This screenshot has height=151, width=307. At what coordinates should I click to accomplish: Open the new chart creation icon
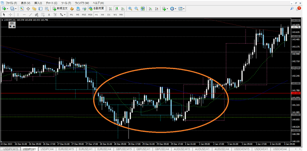(4, 8)
